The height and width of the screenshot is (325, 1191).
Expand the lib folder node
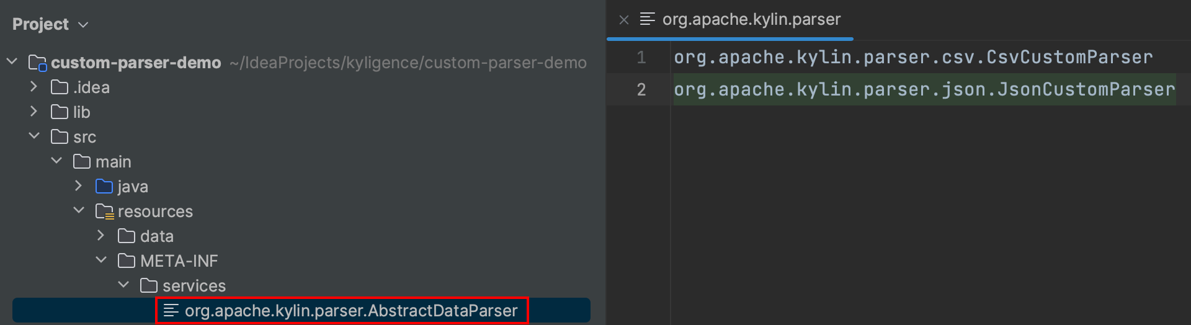pos(34,112)
